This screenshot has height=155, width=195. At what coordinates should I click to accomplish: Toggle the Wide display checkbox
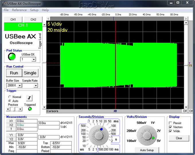pyautogui.click(x=171, y=131)
